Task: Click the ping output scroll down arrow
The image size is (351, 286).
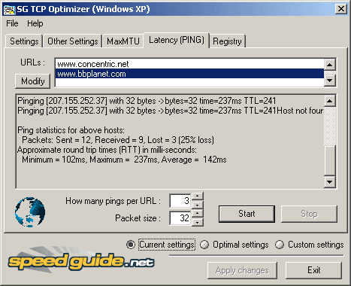Action: pyautogui.click(x=330, y=182)
